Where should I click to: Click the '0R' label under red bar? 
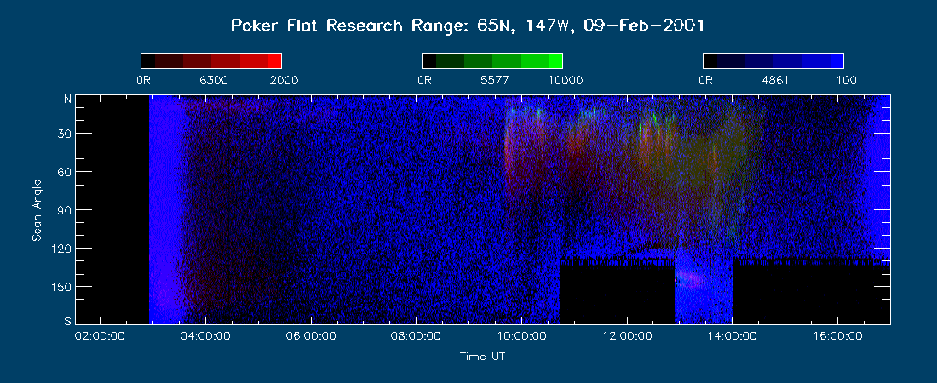(x=144, y=81)
